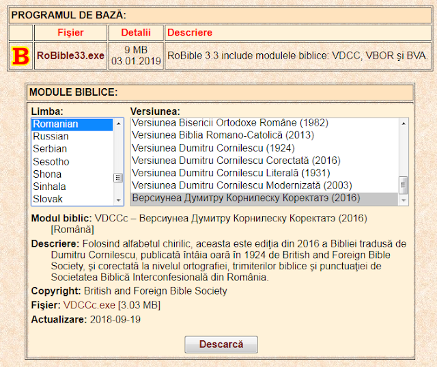
Task: Click the red B RoBible logo icon
Action: (x=20, y=56)
